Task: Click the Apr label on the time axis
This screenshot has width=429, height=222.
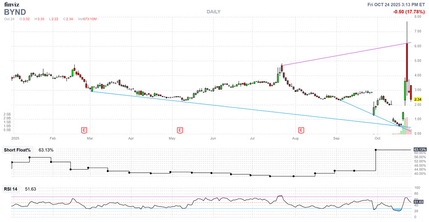Action: pyautogui.click(x=131, y=138)
